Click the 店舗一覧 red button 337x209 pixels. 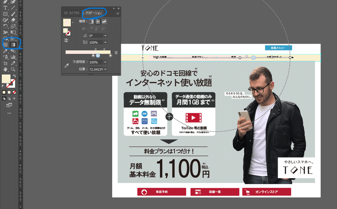215,192
